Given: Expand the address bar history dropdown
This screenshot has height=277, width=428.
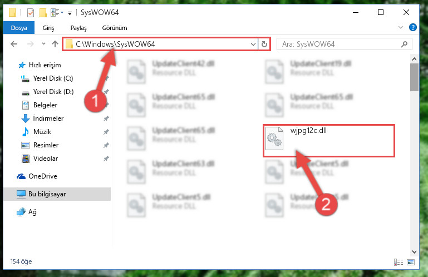Looking at the screenshot, I should pos(253,44).
